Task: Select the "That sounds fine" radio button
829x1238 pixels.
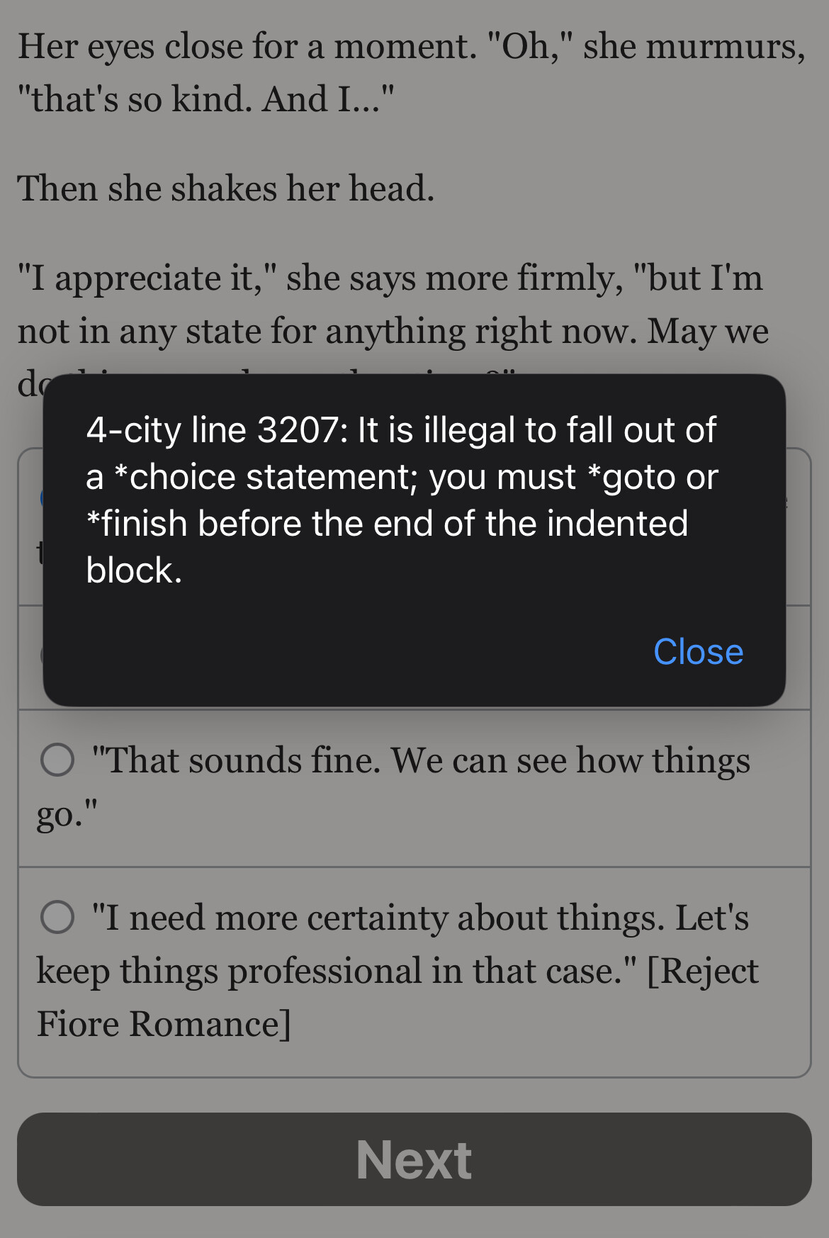Action: pyautogui.click(x=57, y=760)
